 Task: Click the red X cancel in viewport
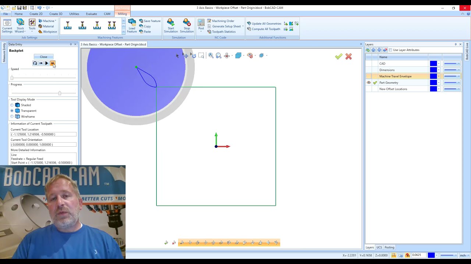[x=348, y=56]
